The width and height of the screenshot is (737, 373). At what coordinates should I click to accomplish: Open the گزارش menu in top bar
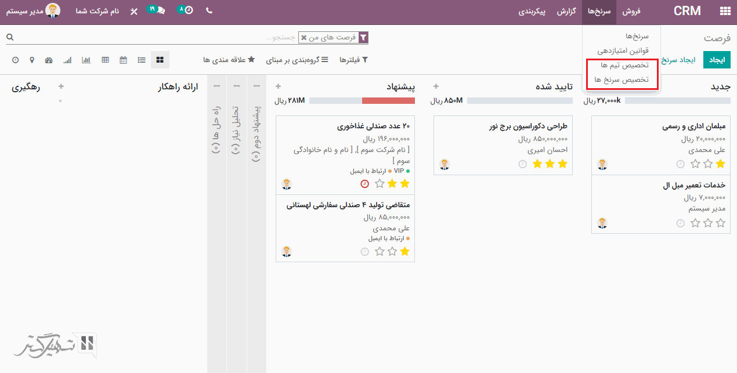566,12
